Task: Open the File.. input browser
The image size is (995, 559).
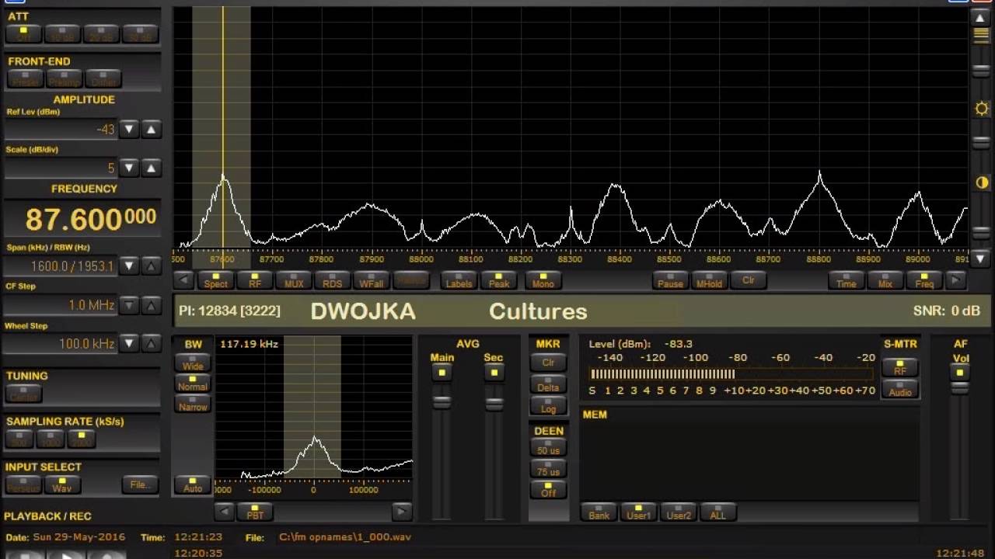Action: pyautogui.click(x=140, y=484)
